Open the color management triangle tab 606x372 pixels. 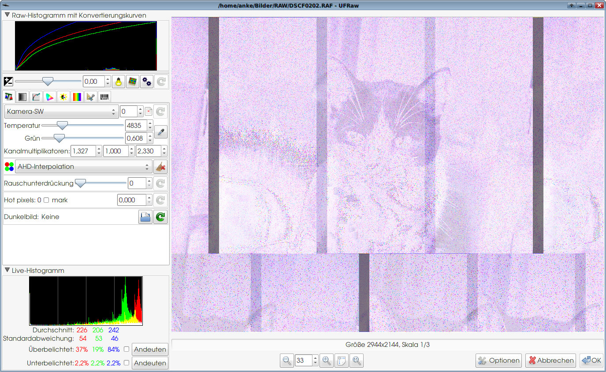50,97
